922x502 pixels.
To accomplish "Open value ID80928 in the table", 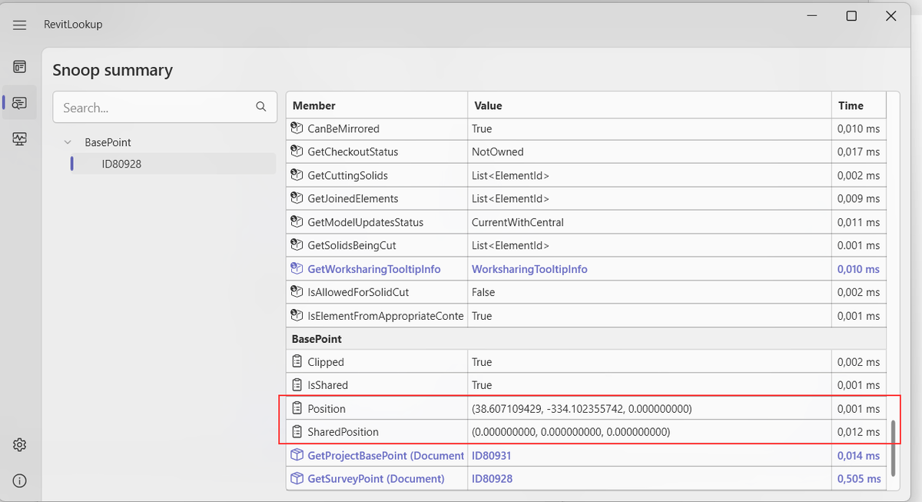I will pyautogui.click(x=492, y=478).
